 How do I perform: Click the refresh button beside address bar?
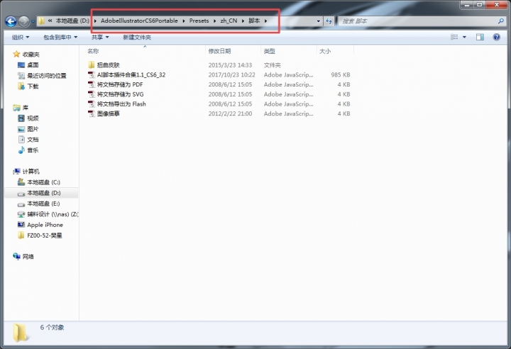click(329, 21)
